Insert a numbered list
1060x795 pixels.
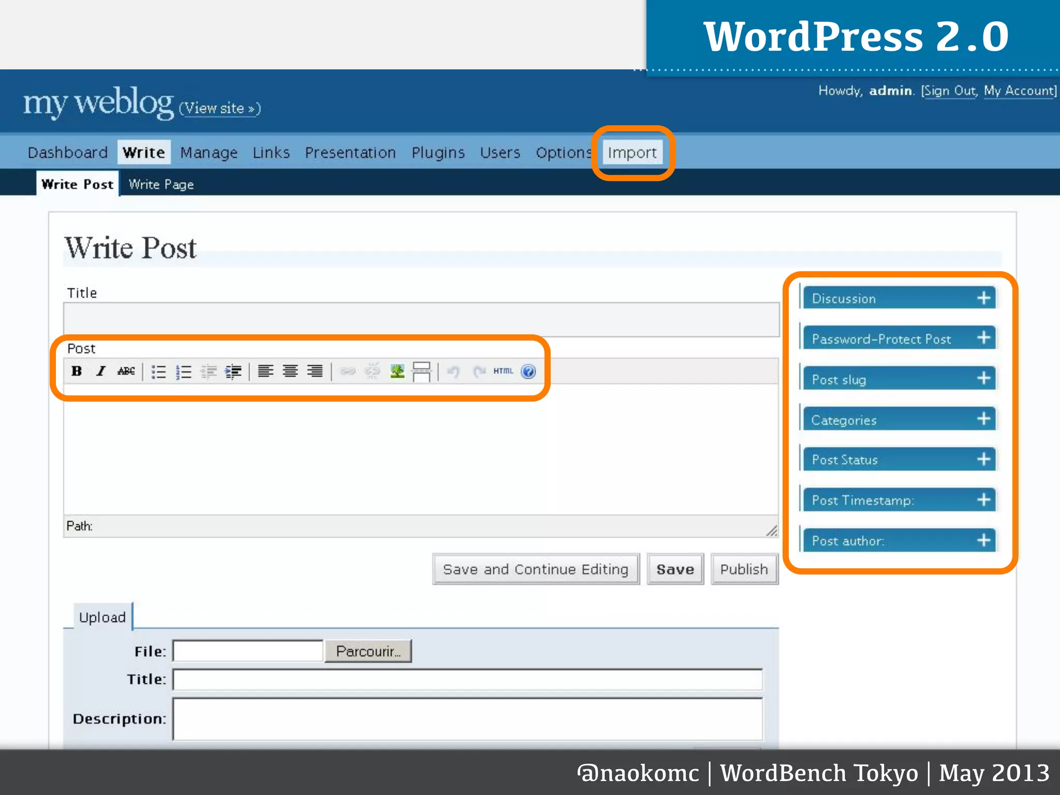pos(183,372)
